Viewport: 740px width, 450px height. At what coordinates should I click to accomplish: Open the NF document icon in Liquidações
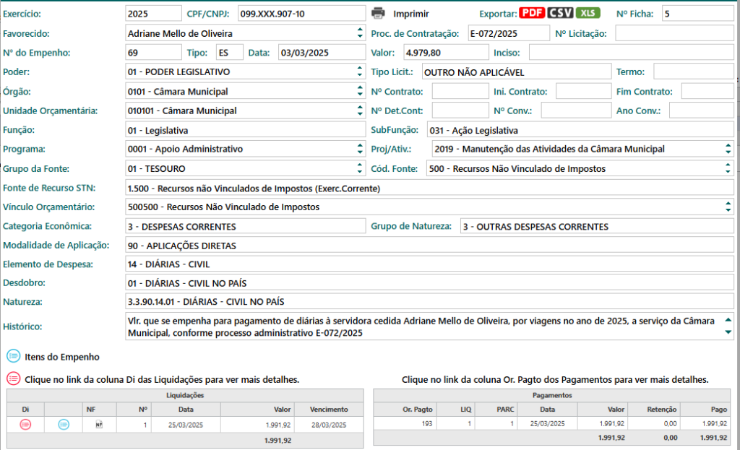pyautogui.click(x=99, y=425)
